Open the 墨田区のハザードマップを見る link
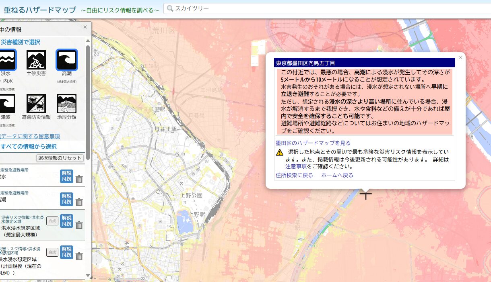 (313, 143)
